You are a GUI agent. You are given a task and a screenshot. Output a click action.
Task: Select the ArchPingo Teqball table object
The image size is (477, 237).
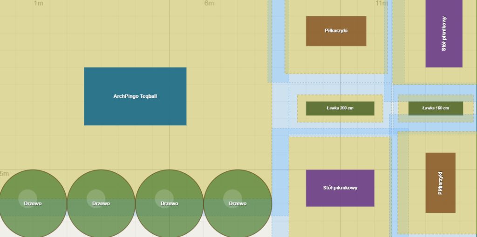point(135,96)
